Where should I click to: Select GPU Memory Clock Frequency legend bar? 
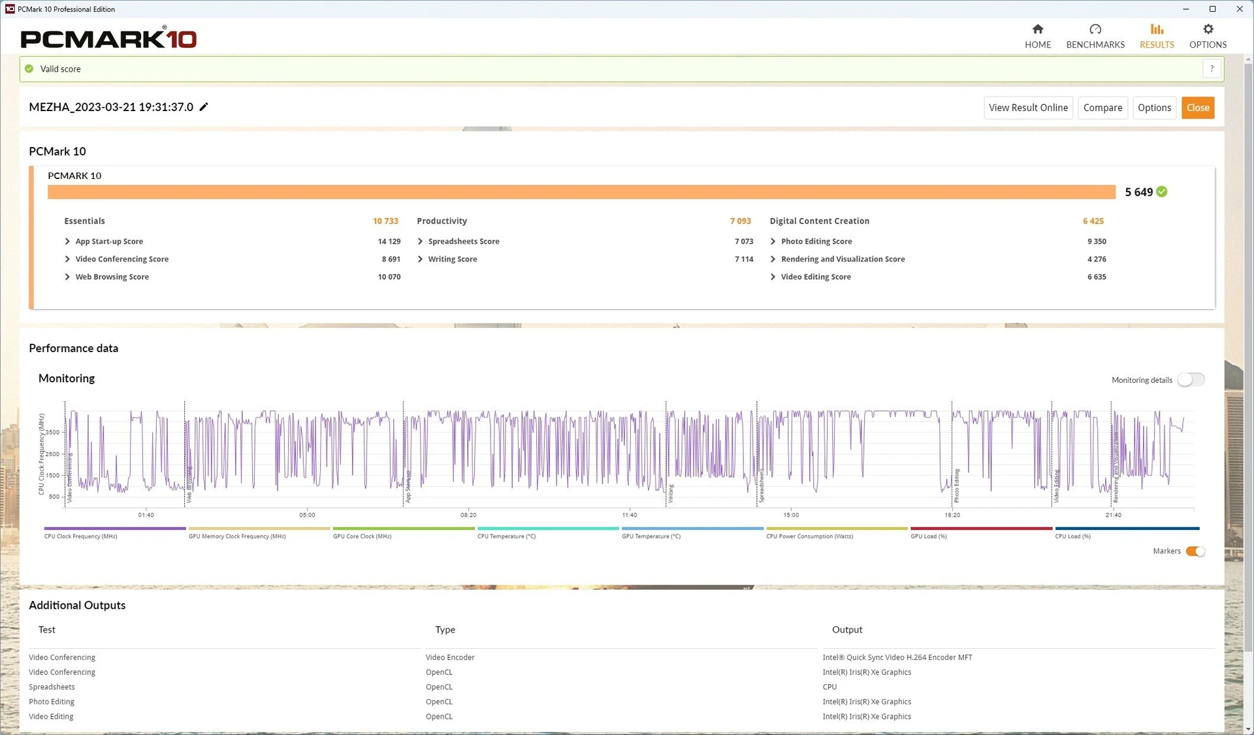coord(259,528)
